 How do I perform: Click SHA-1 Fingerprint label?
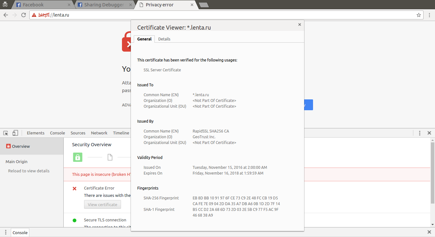pyautogui.click(x=159, y=209)
